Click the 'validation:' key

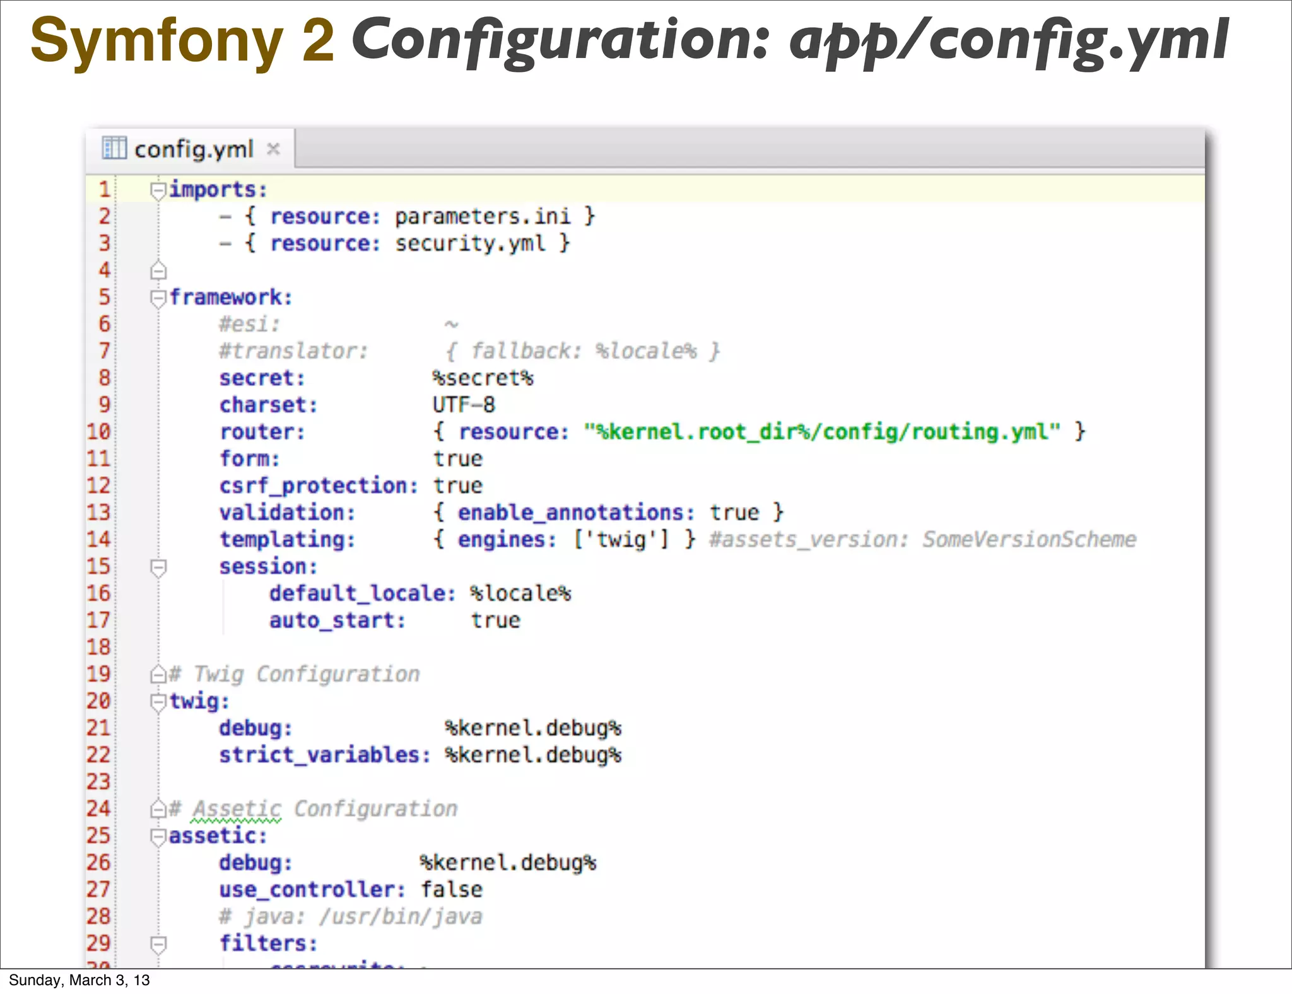click(287, 513)
